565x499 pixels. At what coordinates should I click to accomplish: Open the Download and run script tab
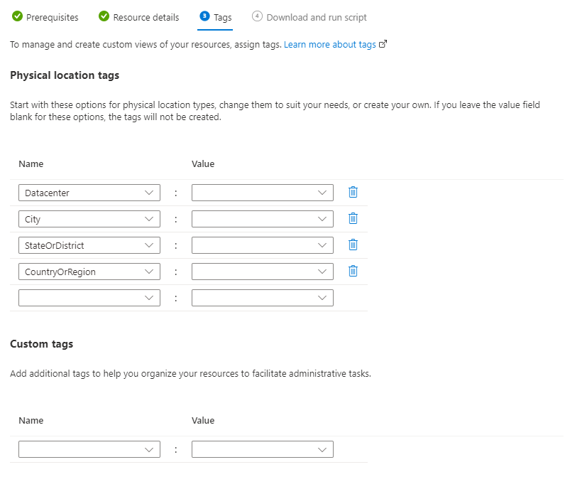tap(316, 17)
